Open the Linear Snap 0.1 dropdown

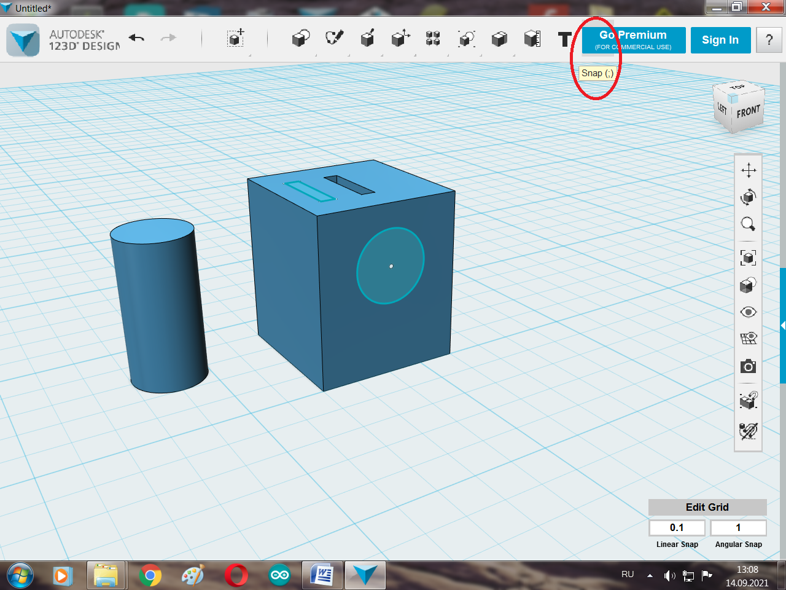pyautogui.click(x=677, y=527)
